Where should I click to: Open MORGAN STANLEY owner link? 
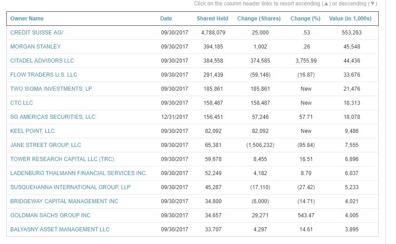click(35, 47)
